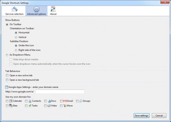Enable open dropdown automatically on hover

(11, 64)
